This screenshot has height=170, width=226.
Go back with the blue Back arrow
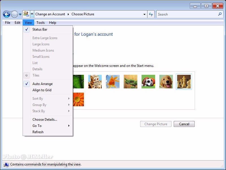[6, 14]
